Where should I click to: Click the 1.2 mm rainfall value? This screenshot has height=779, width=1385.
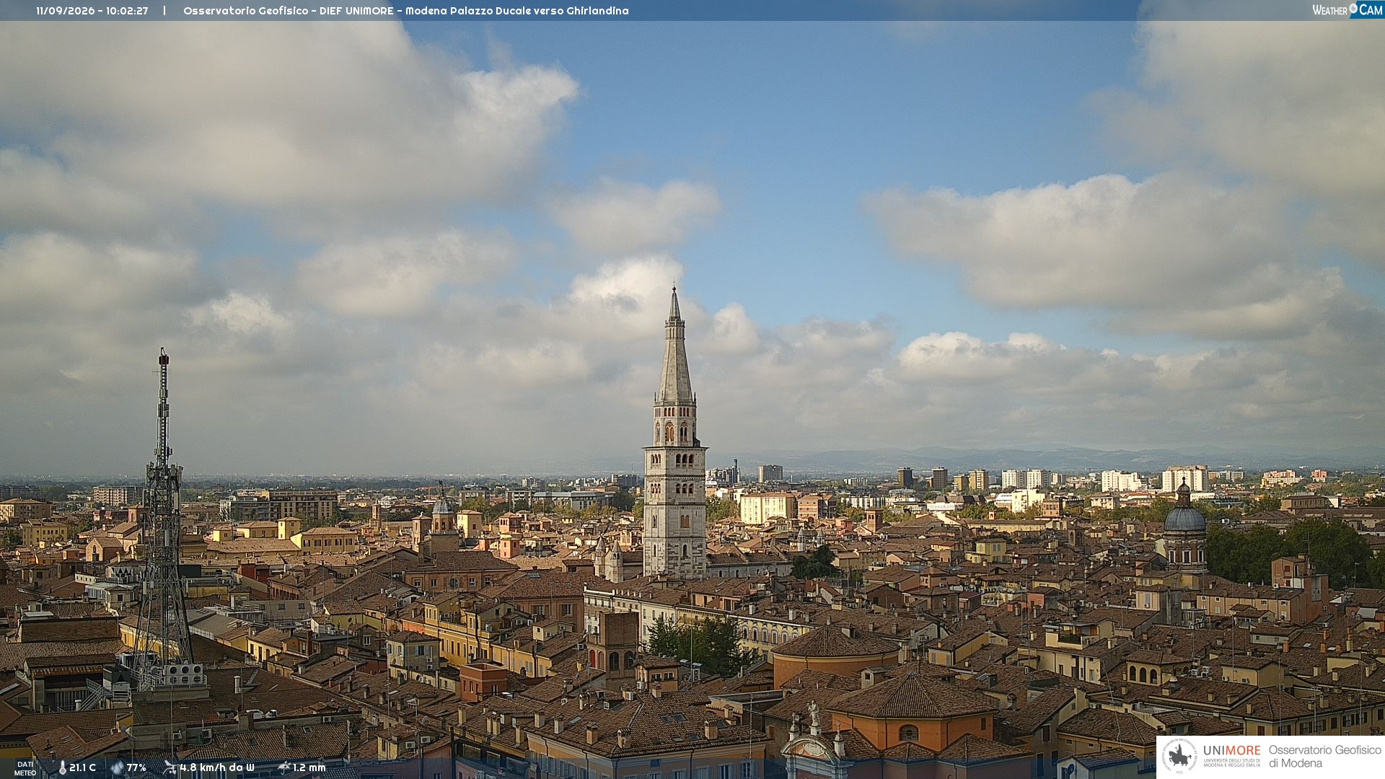tap(309, 767)
